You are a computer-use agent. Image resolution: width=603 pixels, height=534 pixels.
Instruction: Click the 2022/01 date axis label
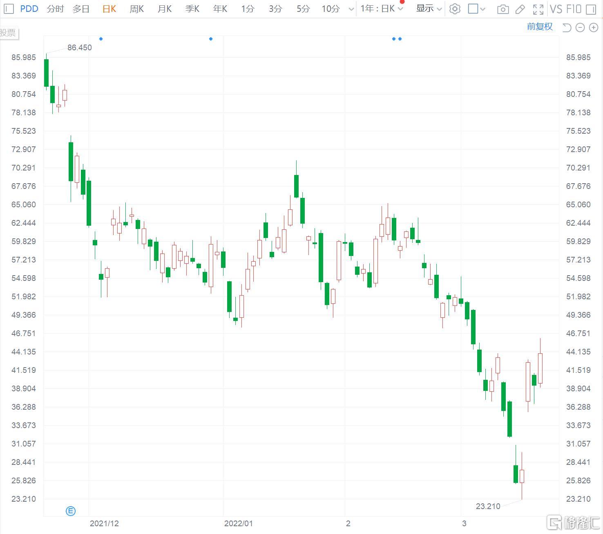point(239,523)
